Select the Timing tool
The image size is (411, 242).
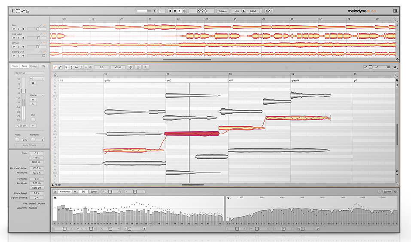86,67
